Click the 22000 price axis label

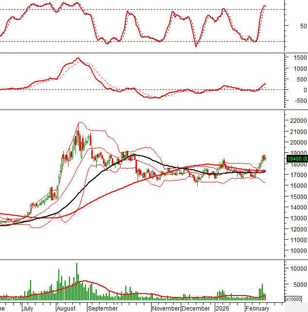point(297,121)
